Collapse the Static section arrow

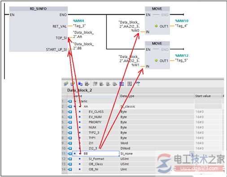(75, 101)
